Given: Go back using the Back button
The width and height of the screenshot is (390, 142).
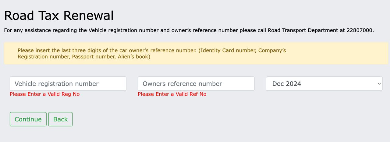Looking at the screenshot, I should 60,119.
